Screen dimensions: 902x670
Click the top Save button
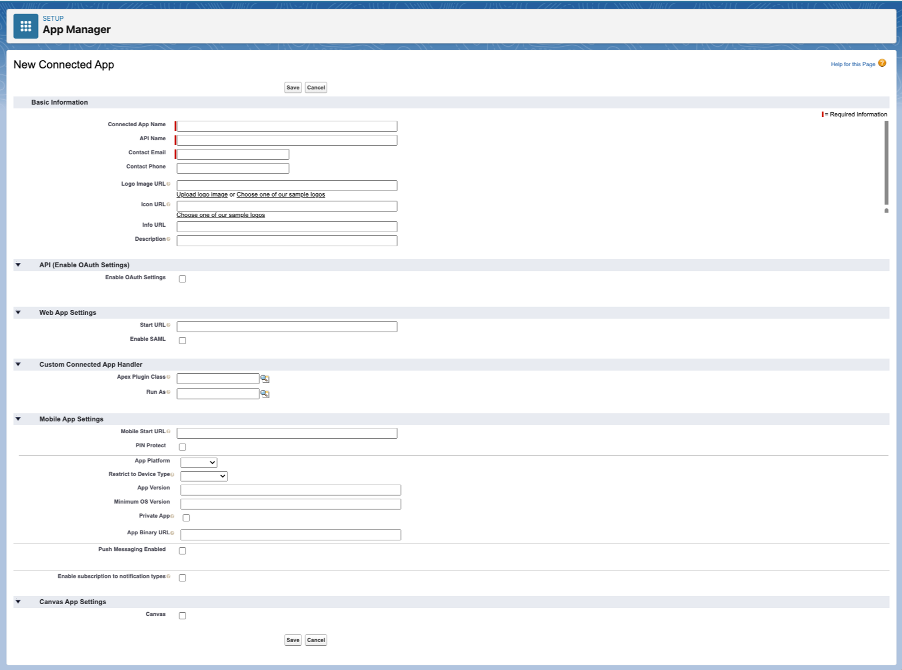tap(293, 87)
